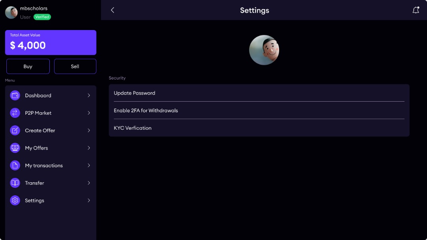Screen dimensions: 427x240
Task: Click the My transactions document icon
Action: click(15, 165)
